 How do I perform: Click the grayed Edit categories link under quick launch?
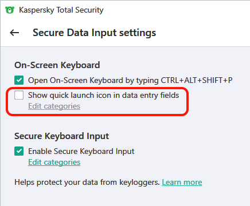(x=54, y=106)
